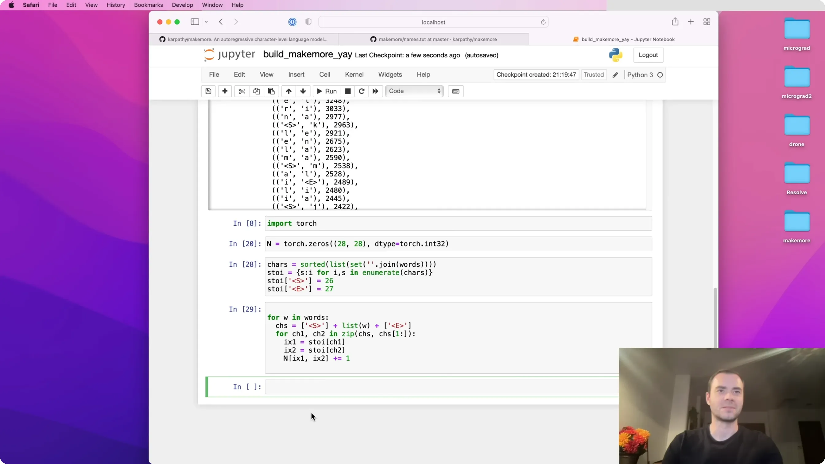Open cell type Code dropdown
This screenshot has height=464, width=825.
tap(414, 91)
